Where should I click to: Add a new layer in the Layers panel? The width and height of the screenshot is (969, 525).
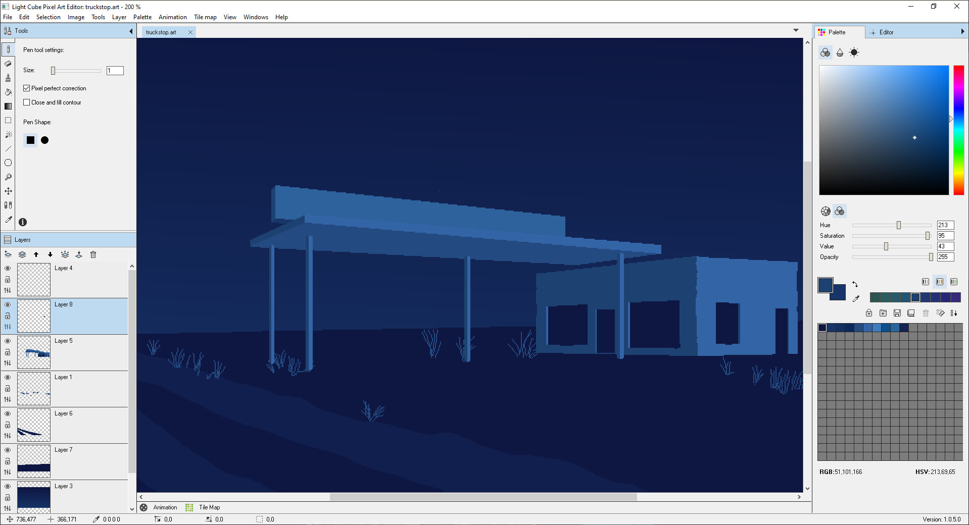[x=8, y=254]
